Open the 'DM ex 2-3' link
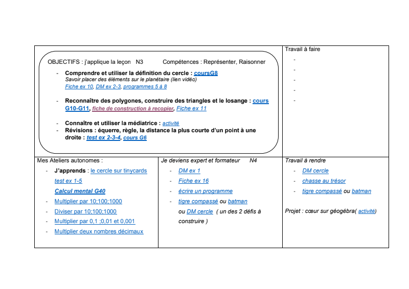The image size is (409, 289). pyautogui.click(x=108, y=87)
